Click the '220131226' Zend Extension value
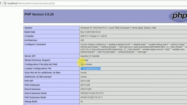The image size is (187, 105). click(86, 89)
